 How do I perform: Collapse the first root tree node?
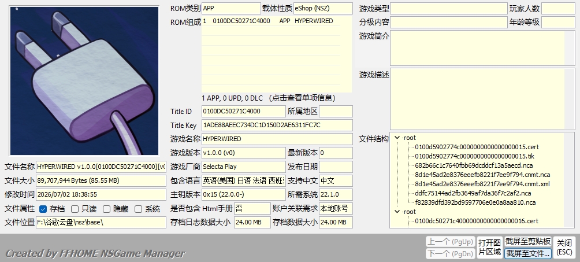(397, 138)
